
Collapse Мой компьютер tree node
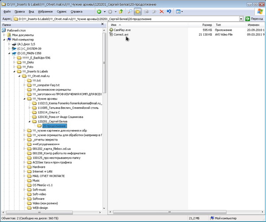(4, 40)
